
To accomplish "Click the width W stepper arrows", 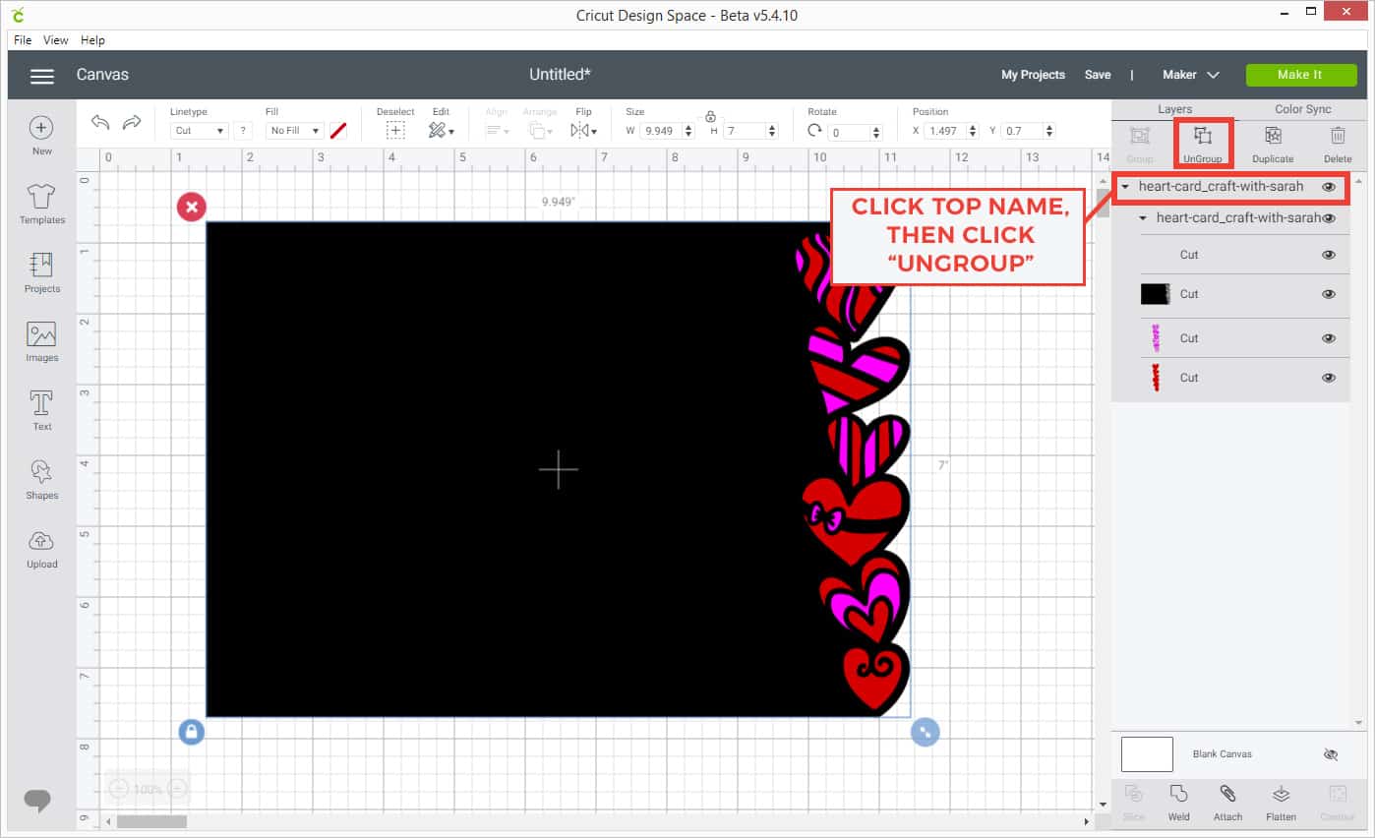I will (x=688, y=131).
